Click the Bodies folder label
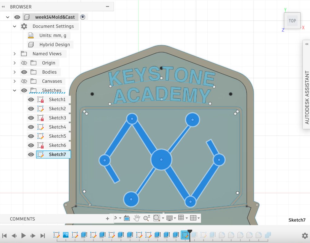This screenshot has height=243, width=310. pyautogui.click(x=49, y=72)
